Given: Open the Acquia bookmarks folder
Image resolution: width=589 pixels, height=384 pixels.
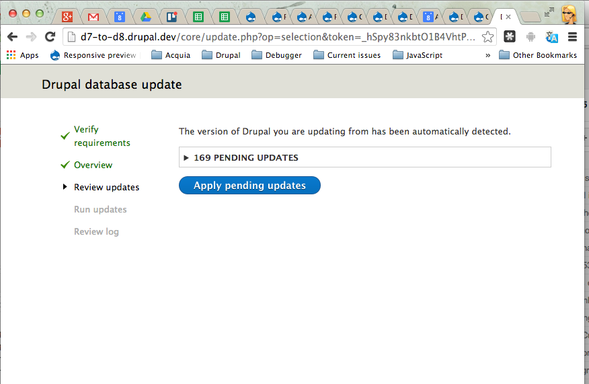Looking at the screenshot, I should 171,55.
